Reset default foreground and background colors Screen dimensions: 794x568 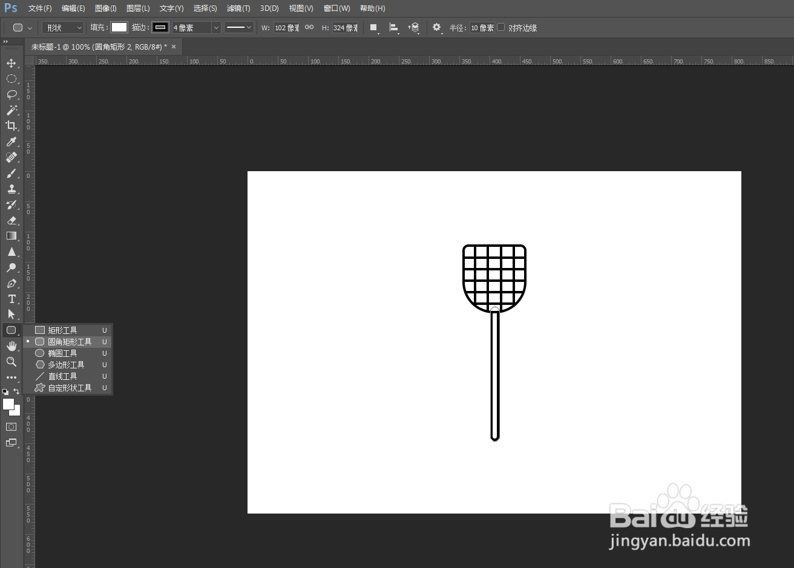point(5,392)
